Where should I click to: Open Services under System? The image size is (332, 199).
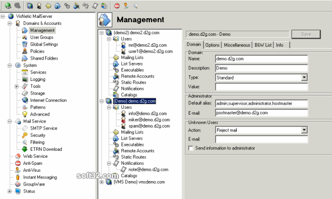coord(38,72)
